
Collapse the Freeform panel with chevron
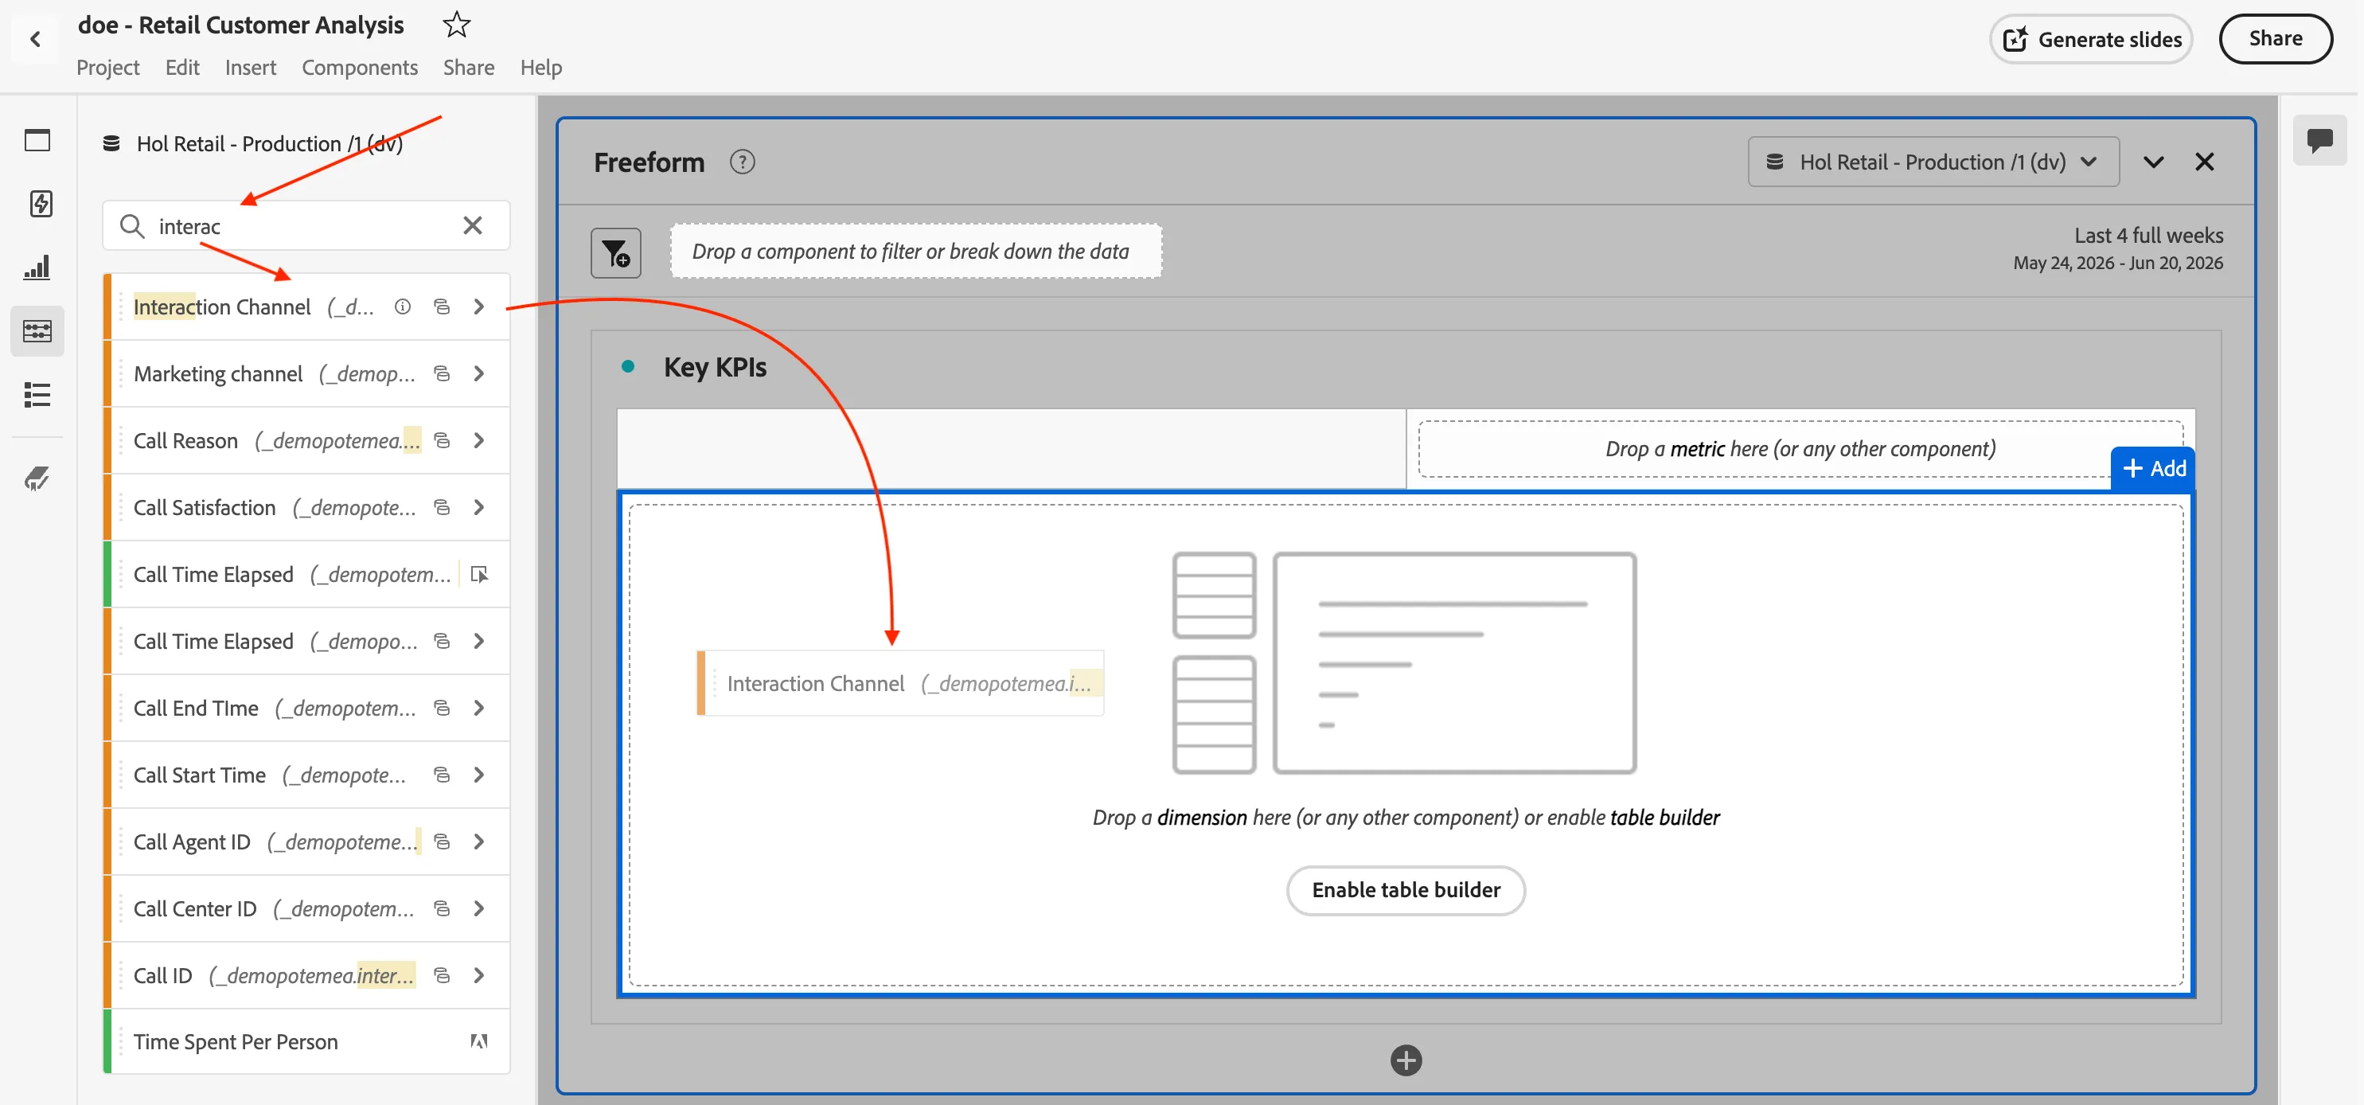(x=2153, y=162)
